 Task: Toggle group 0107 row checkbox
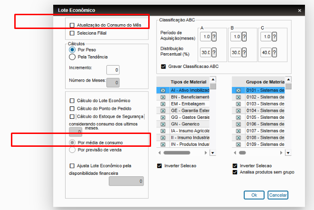[238, 131]
